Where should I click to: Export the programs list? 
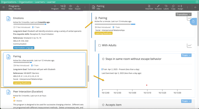(x=78, y=7)
